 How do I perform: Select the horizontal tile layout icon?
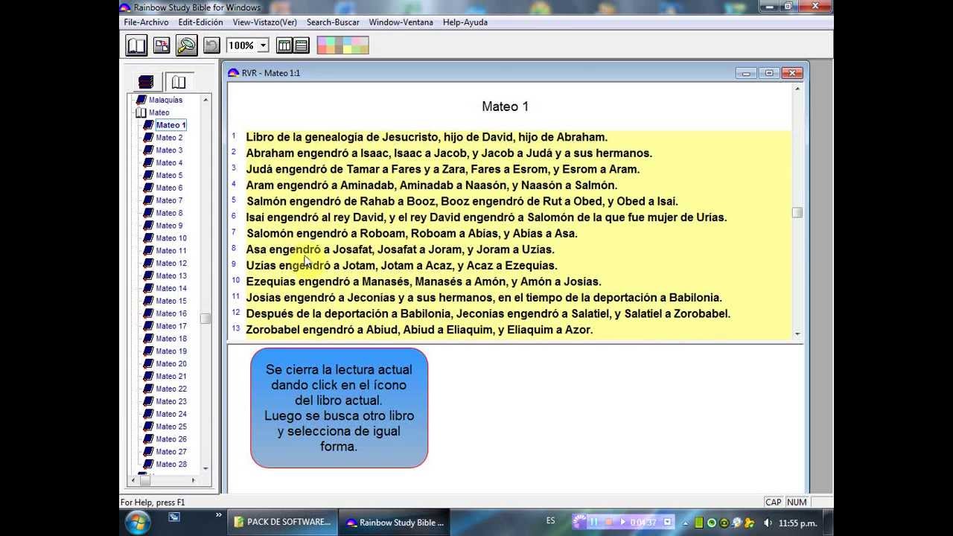pos(302,45)
